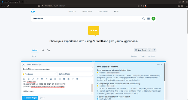The width and height of the screenshot is (188, 100).
Task: Start a numbered list in the composer
Action: tap(60, 79)
